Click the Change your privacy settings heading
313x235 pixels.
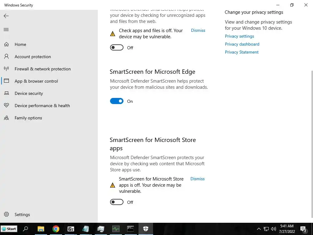(x=254, y=12)
